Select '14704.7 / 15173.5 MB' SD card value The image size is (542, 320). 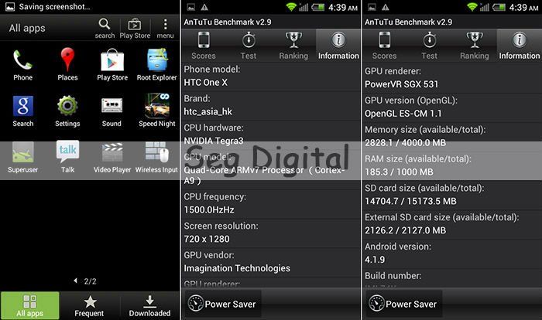[x=410, y=201]
